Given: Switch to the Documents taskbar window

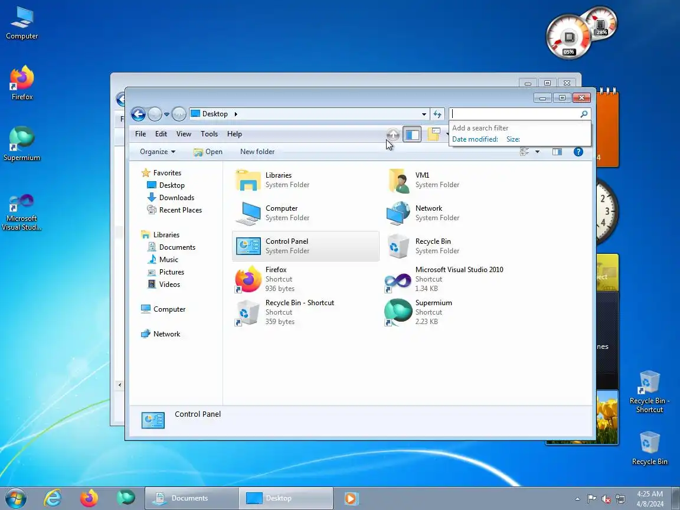Looking at the screenshot, I should coord(191,498).
